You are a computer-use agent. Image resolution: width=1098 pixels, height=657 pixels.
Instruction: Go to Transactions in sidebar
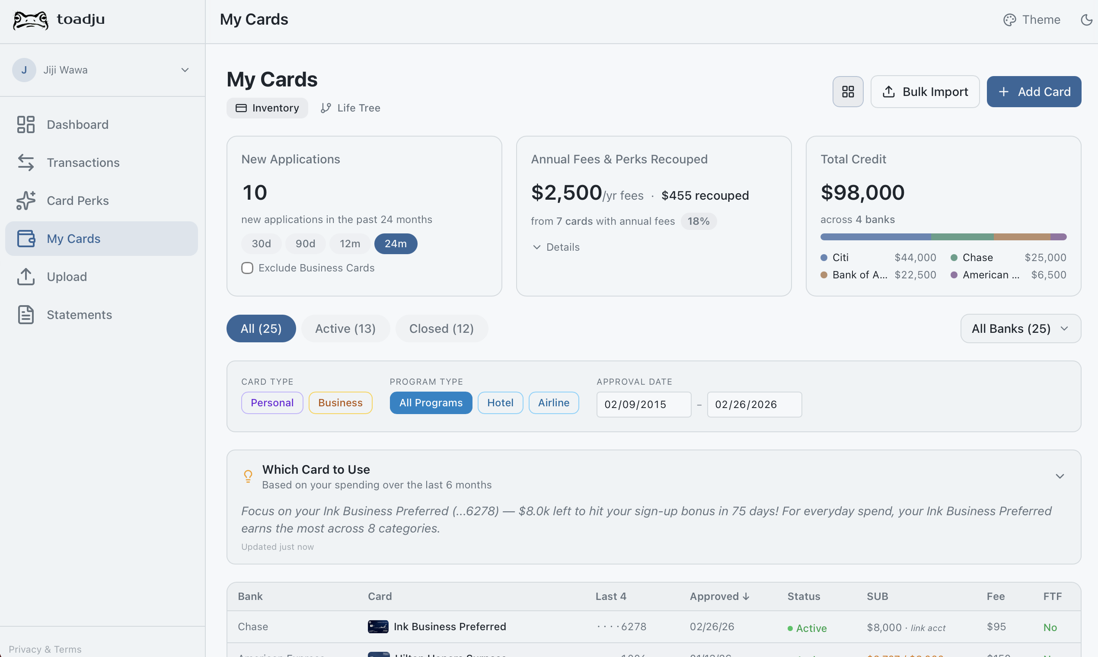pos(83,163)
